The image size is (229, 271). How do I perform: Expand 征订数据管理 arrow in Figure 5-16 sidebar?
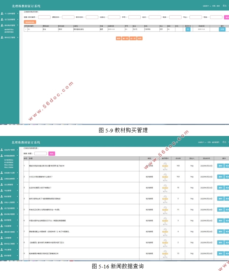click(x=17, y=208)
